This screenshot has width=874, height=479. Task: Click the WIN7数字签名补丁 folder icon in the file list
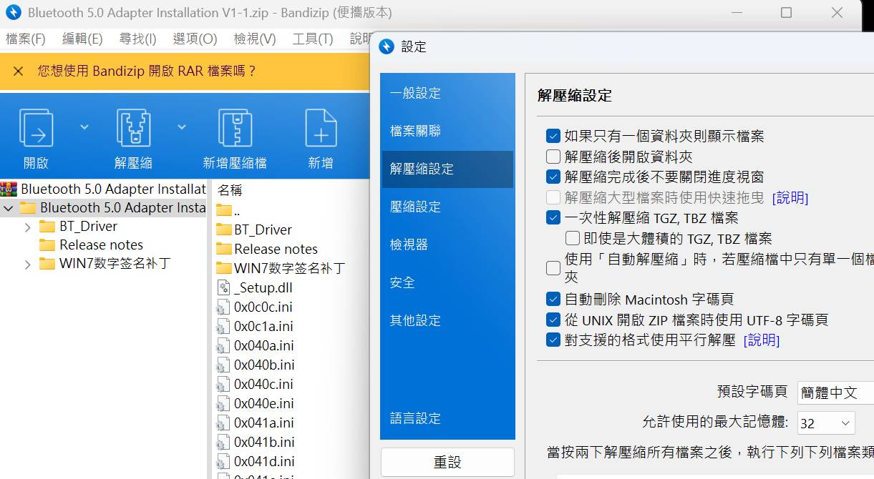pyautogui.click(x=223, y=268)
